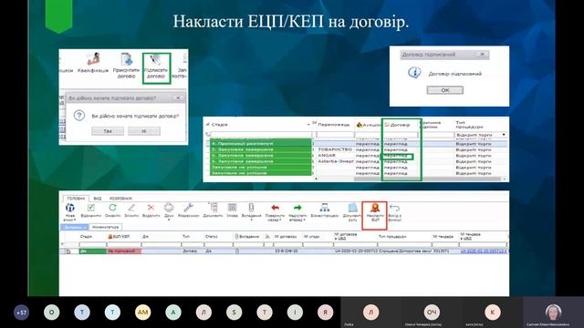The width and height of the screenshot is (584, 328).
Task: Click the Вихід з функції icon
Action: 394,208
